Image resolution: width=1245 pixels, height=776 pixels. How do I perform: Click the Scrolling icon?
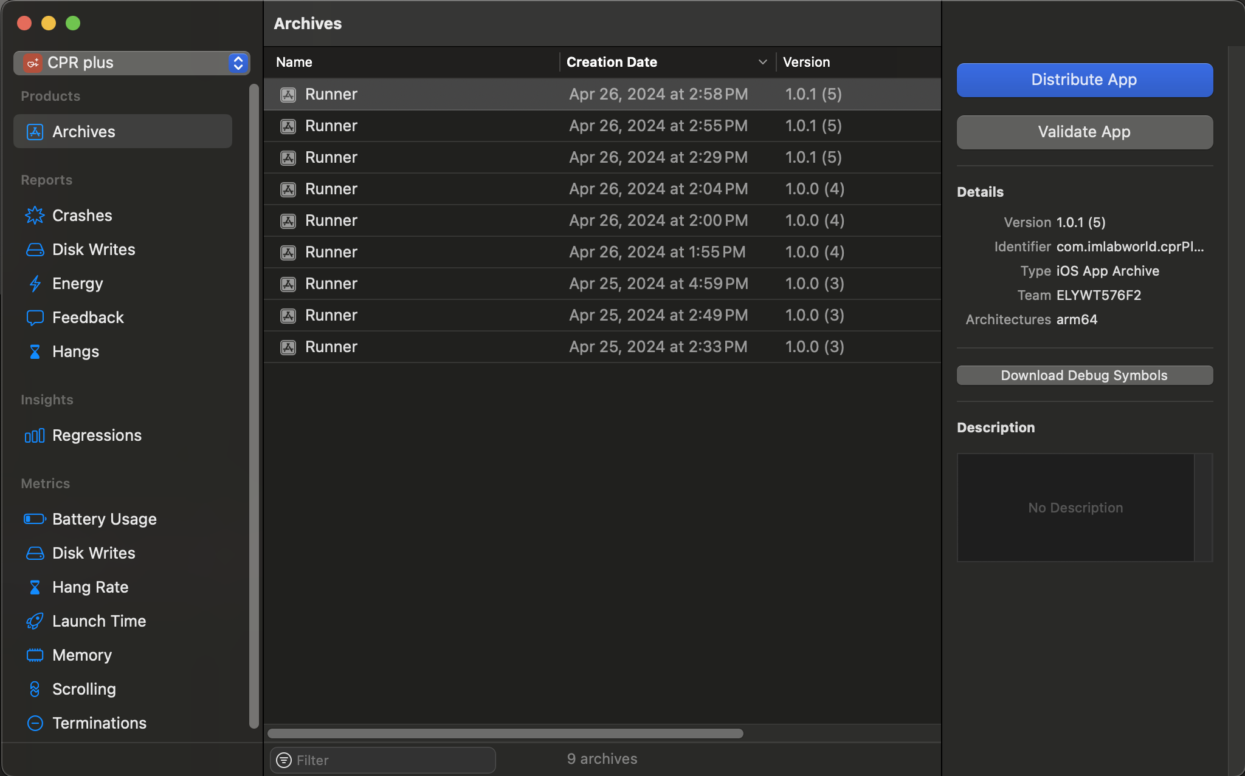click(35, 689)
